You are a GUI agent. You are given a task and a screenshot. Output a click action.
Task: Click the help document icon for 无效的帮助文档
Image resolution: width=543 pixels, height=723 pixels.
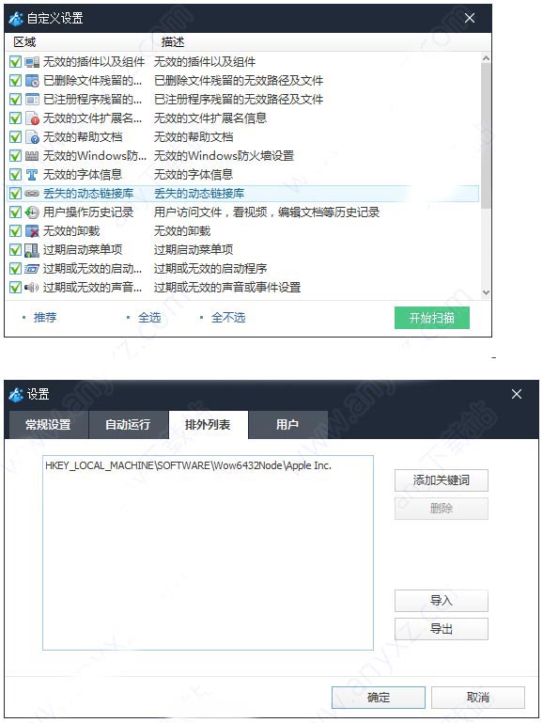pyautogui.click(x=32, y=137)
